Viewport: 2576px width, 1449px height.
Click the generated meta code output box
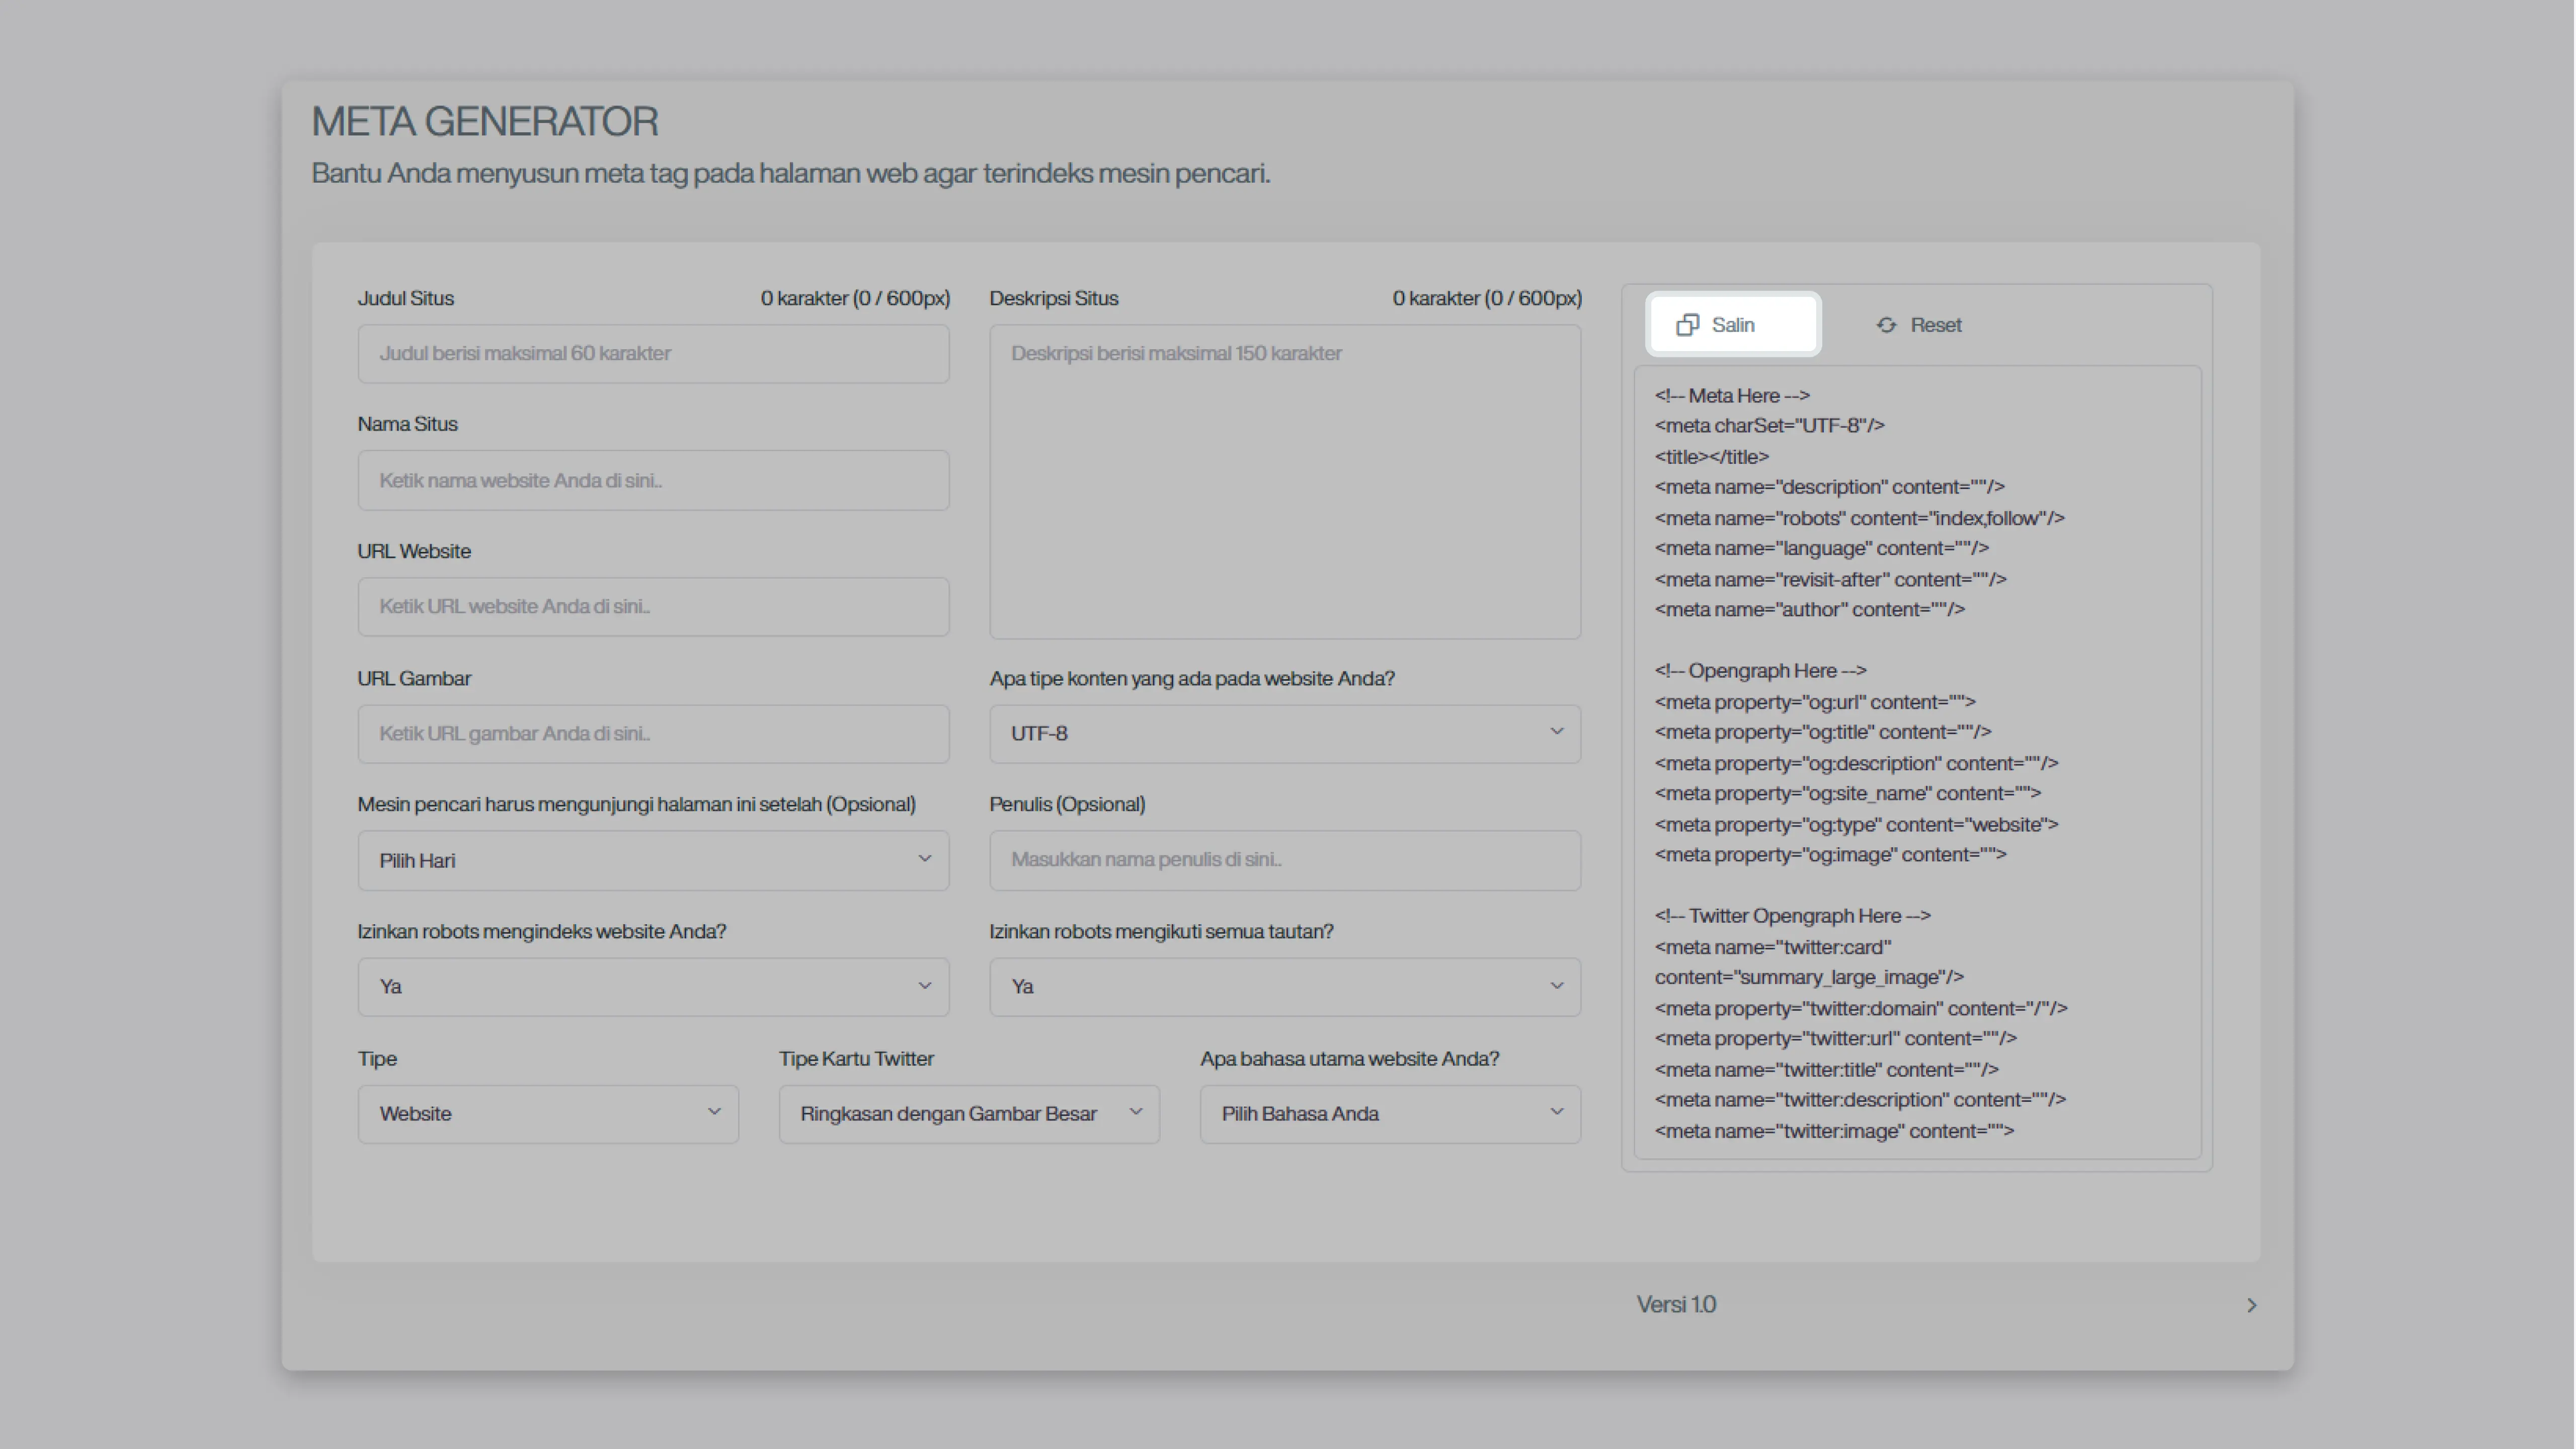point(1916,762)
